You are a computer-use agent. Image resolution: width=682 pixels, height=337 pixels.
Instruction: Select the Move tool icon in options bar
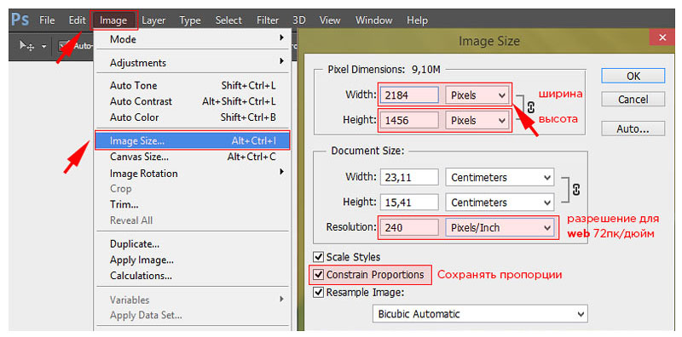26,46
